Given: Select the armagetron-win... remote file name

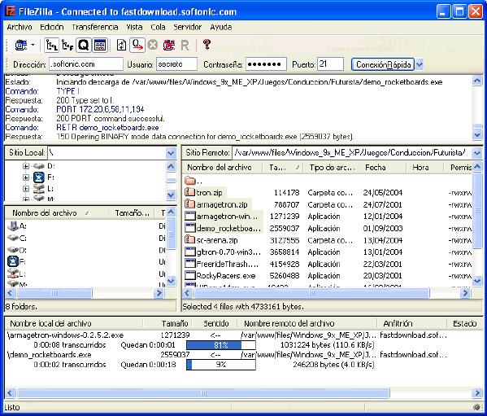Looking at the screenshot, I should [x=227, y=216].
